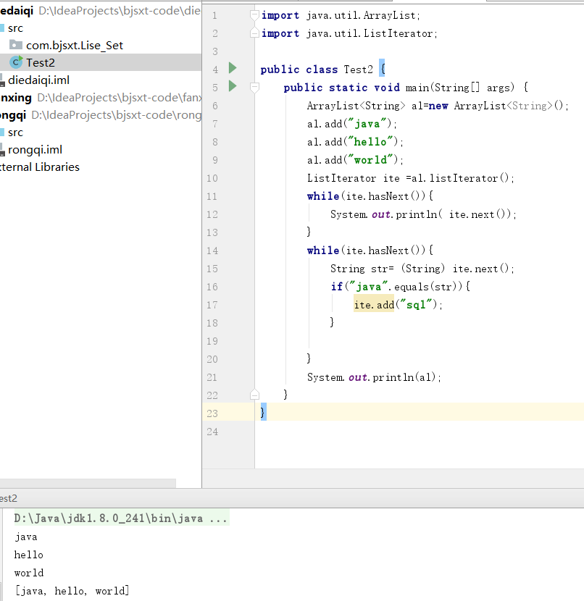Screen dimensions: 584x601
Task: Click the second while(ite.hasNext()) on line 14
Action: pyautogui.click(x=370, y=251)
